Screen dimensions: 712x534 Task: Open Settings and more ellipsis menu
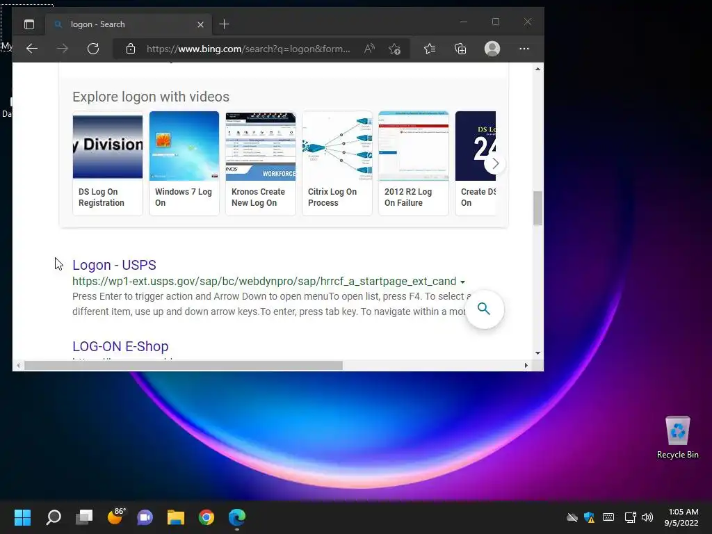click(x=524, y=49)
